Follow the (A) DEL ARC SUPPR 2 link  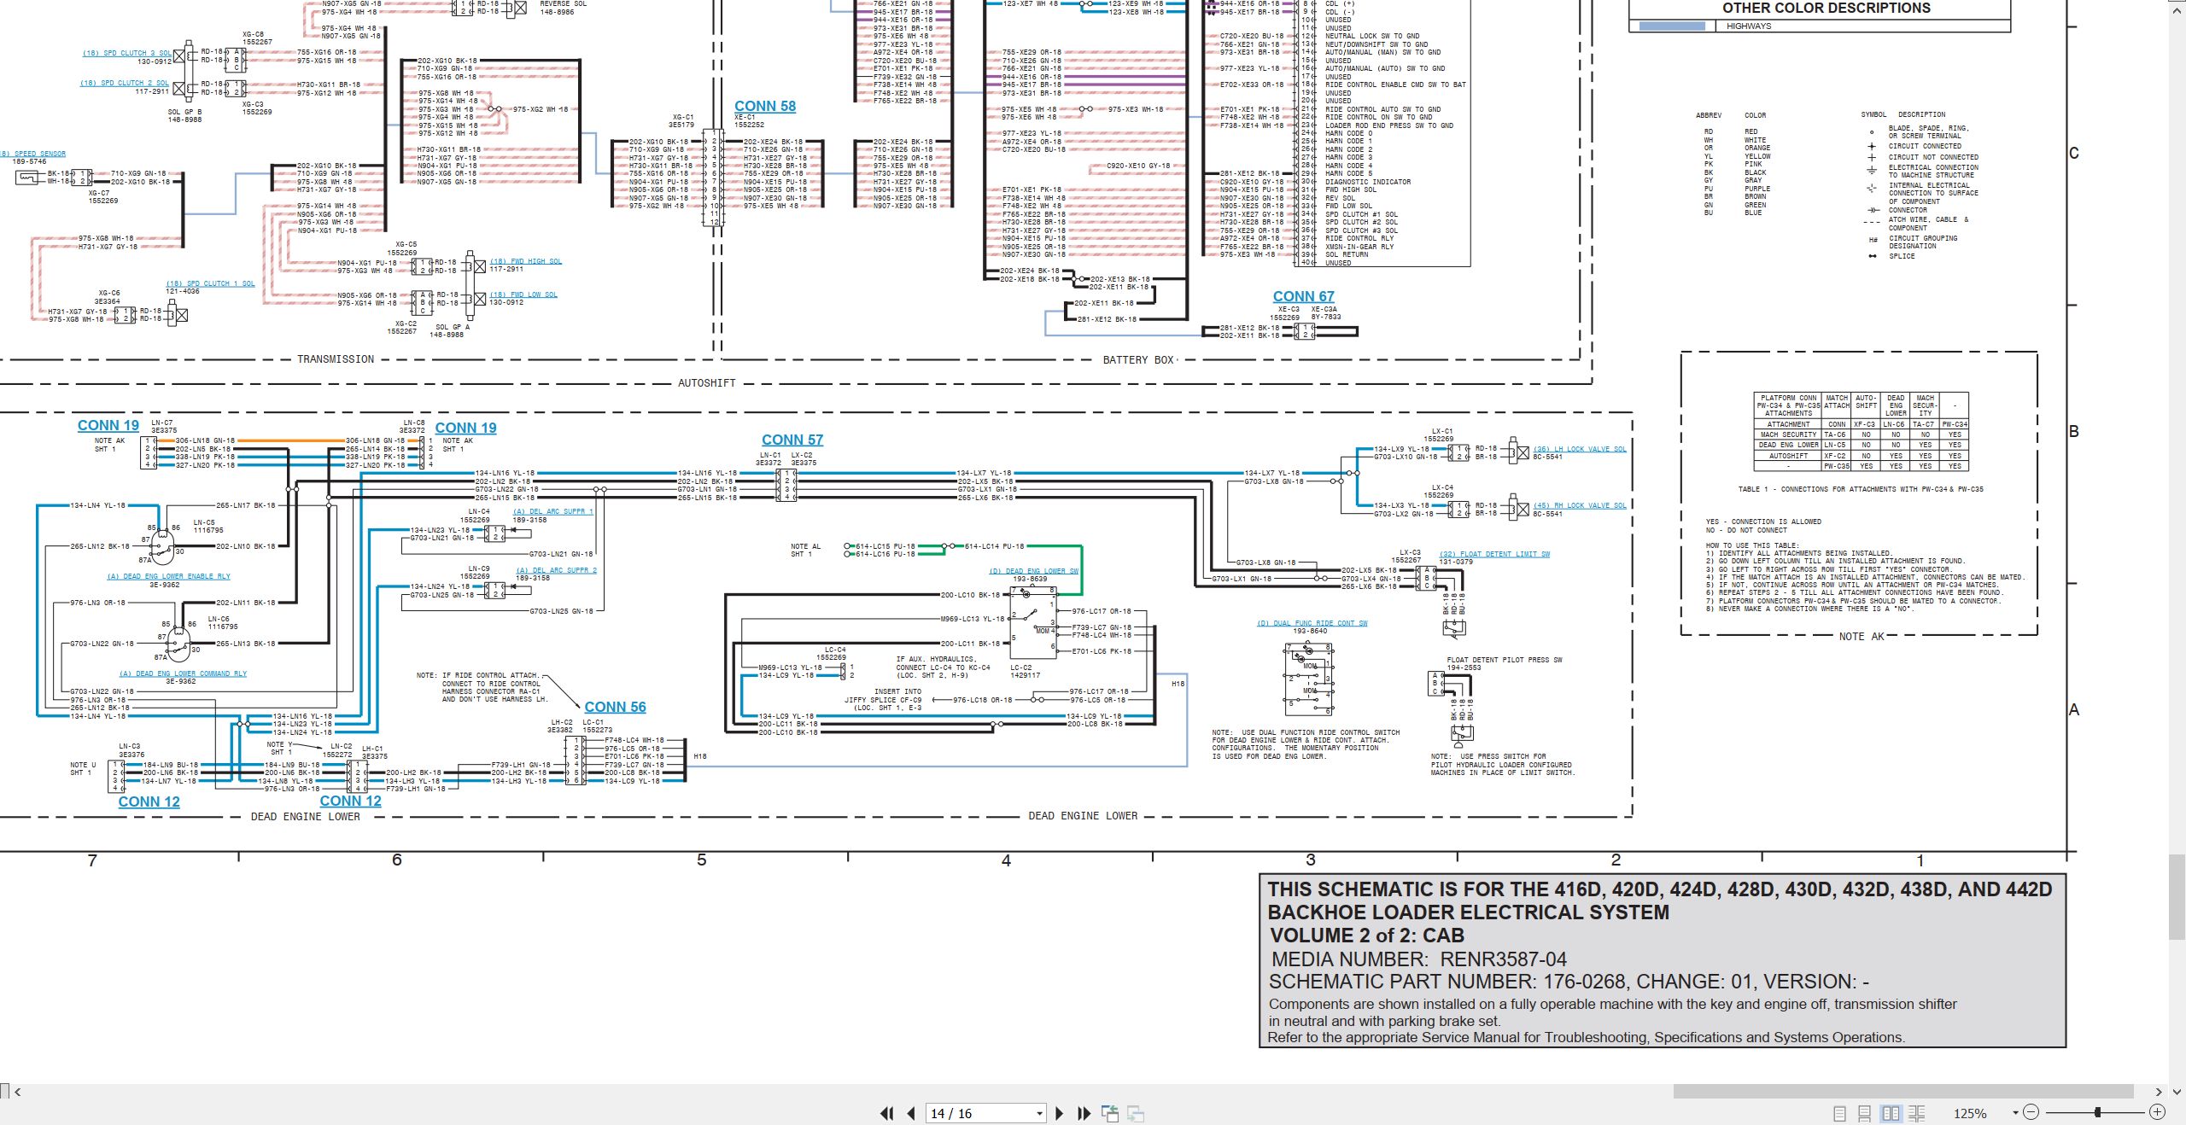click(557, 570)
